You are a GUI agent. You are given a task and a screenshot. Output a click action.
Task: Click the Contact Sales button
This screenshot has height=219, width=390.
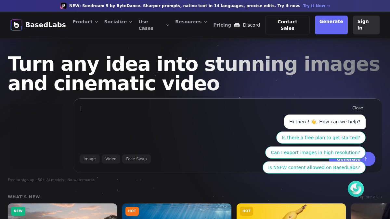point(287,25)
